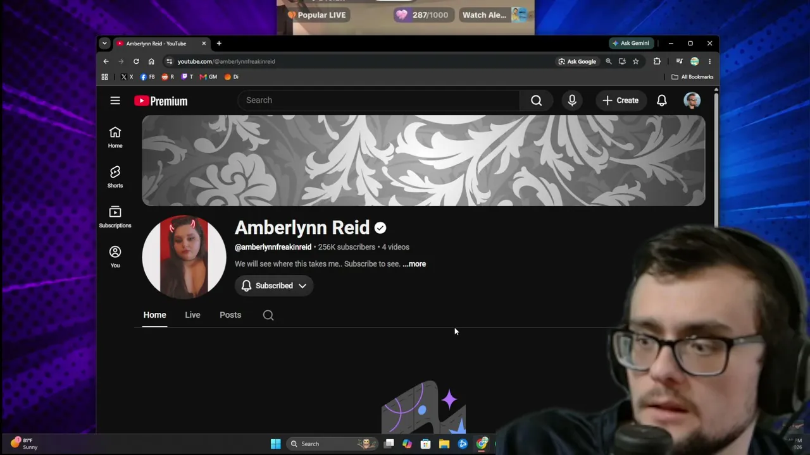Screen dimensions: 810x455
Task: Open the Reddit bookmark labeled R
Action: [x=168, y=77]
